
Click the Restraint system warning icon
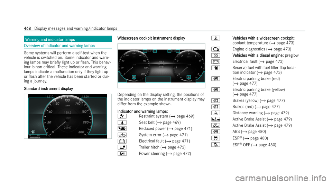[122, 116]
